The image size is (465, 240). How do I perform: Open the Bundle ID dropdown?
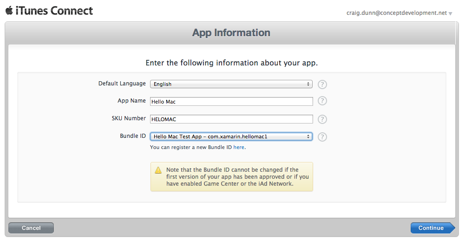click(x=231, y=136)
